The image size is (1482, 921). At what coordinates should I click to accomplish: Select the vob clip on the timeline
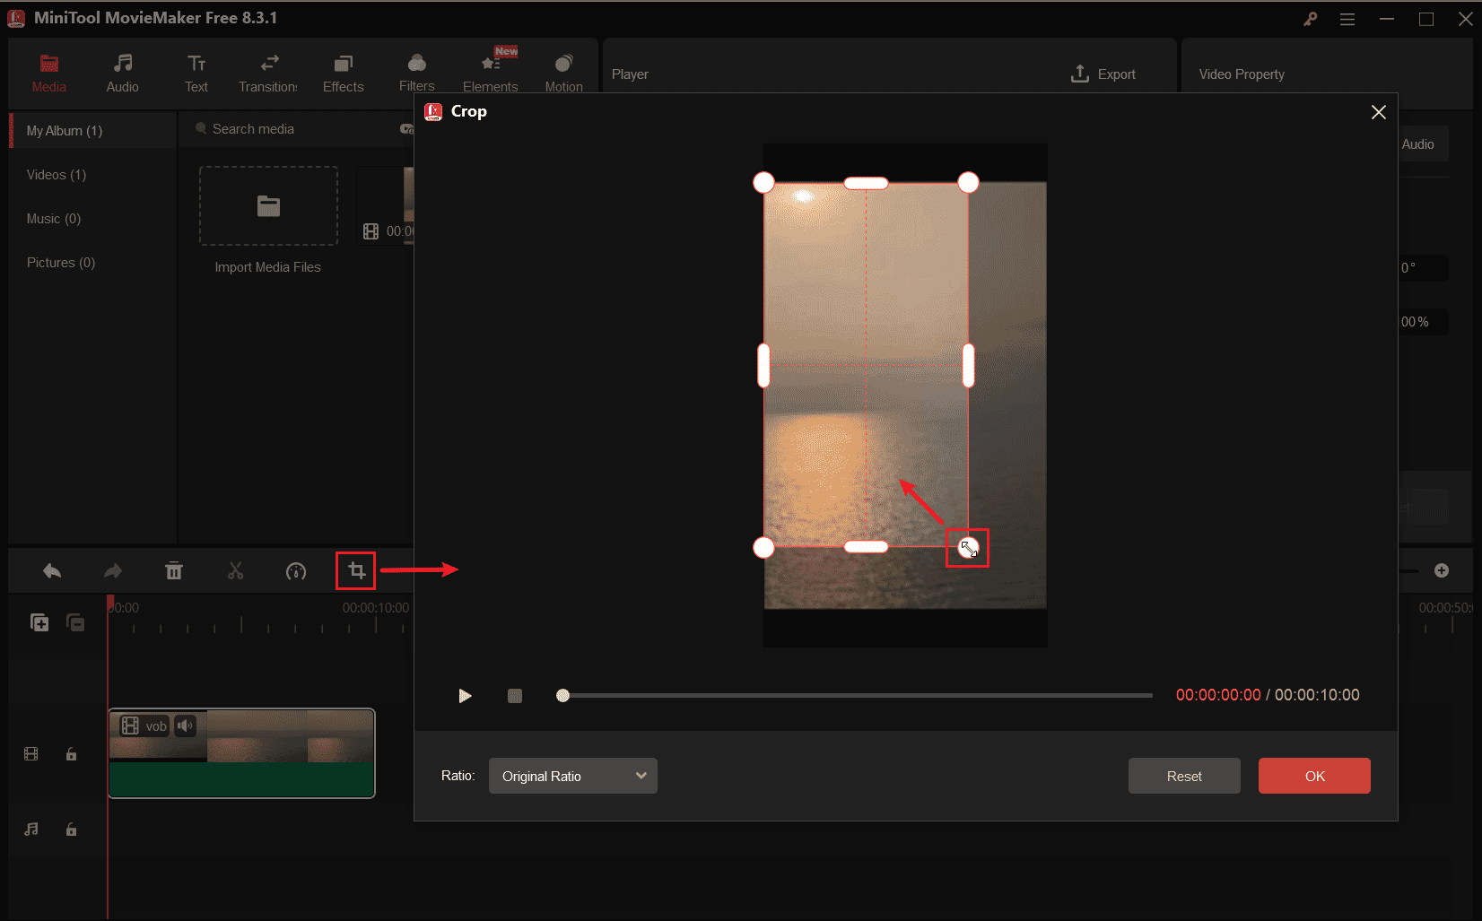pos(241,753)
